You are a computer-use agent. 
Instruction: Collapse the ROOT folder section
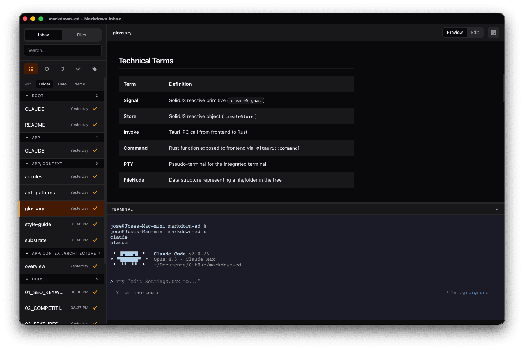tap(27, 96)
